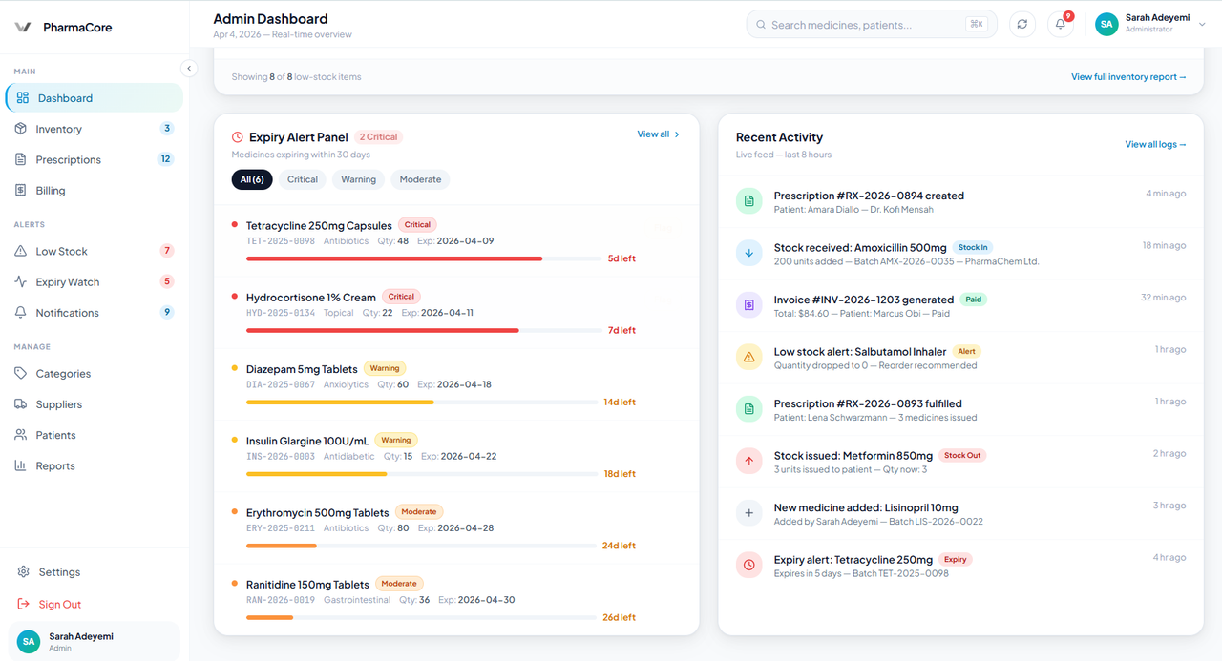Click the Salbutamol low stock alert icon
Viewport: 1222px width, 661px height.
click(x=748, y=357)
